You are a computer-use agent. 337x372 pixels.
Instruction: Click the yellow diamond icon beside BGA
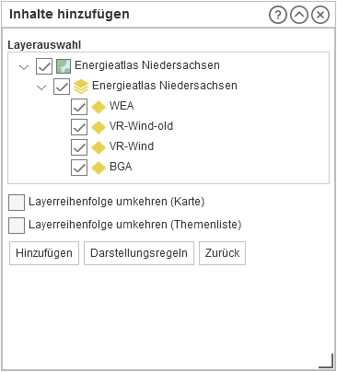pos(99,168)
